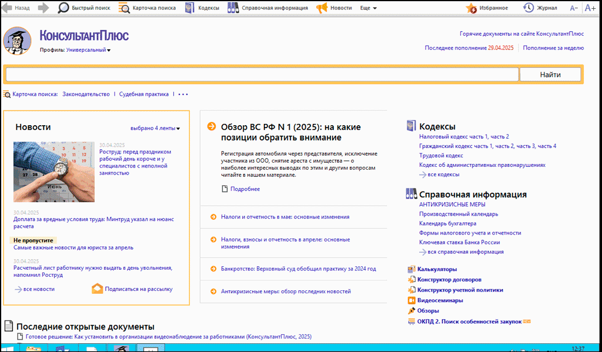This screenshot has height=352, width=602.
Task: Open Кодекс об административных правонарушениях link
Action: pos(482,165)
